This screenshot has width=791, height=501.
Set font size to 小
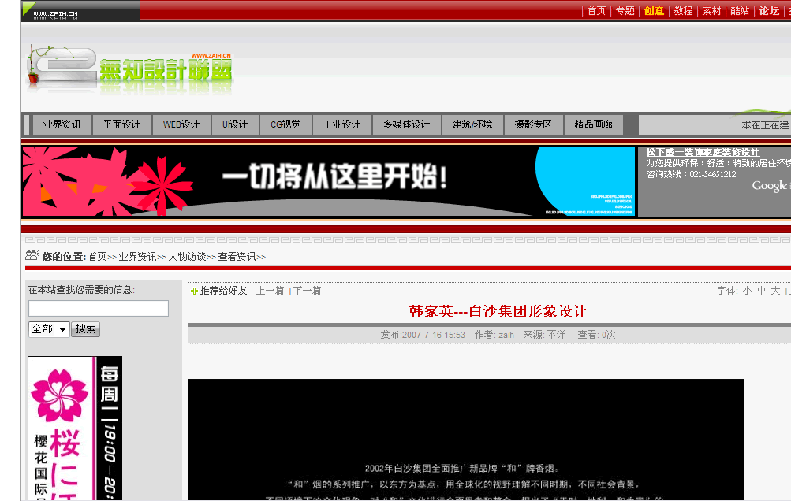tap(747, 291)
